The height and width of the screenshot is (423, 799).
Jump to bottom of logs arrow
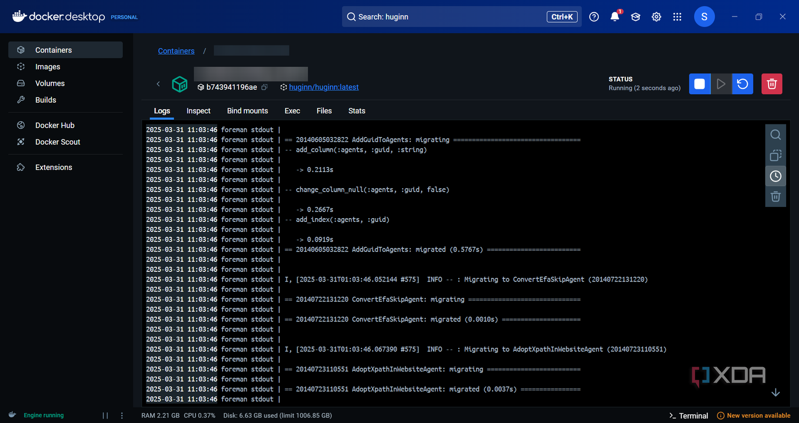776,393
